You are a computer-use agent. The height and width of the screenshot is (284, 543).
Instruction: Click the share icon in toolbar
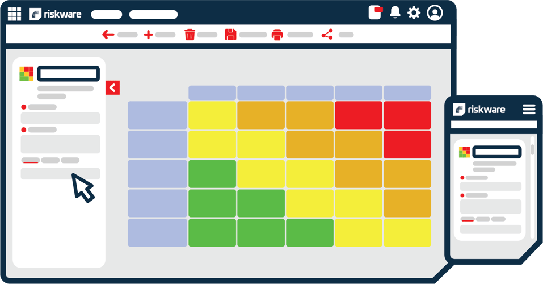pyautogui.click(x=327, y=35)
